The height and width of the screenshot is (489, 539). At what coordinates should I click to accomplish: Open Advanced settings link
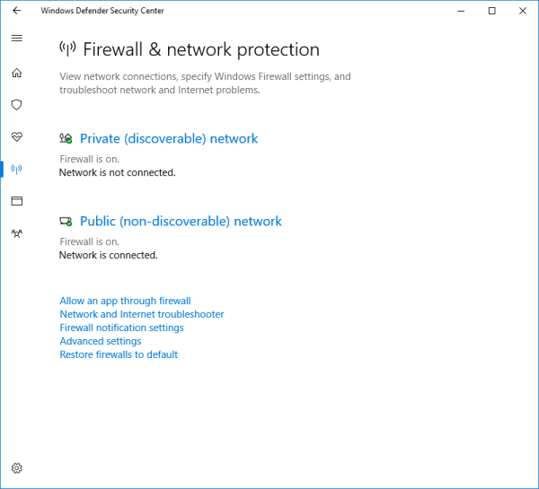101,341
